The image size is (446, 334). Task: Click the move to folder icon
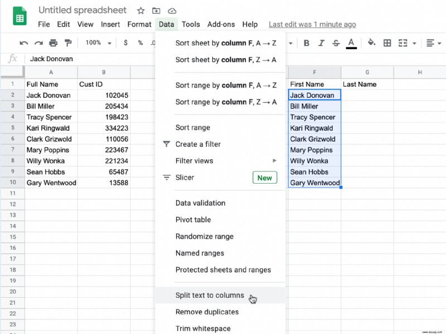point(156,11)
